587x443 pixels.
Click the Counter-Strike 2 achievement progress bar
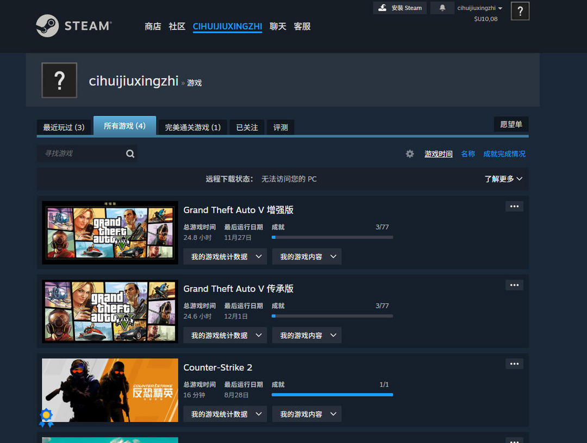tap(332, 395)
